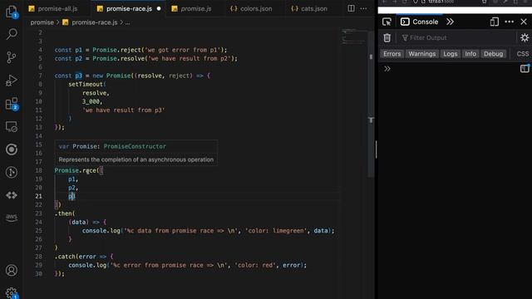Viewport: 532px width, 299px height.
Task: Toggle the console sidebar editor icon
Action: (x=525, y=68)
